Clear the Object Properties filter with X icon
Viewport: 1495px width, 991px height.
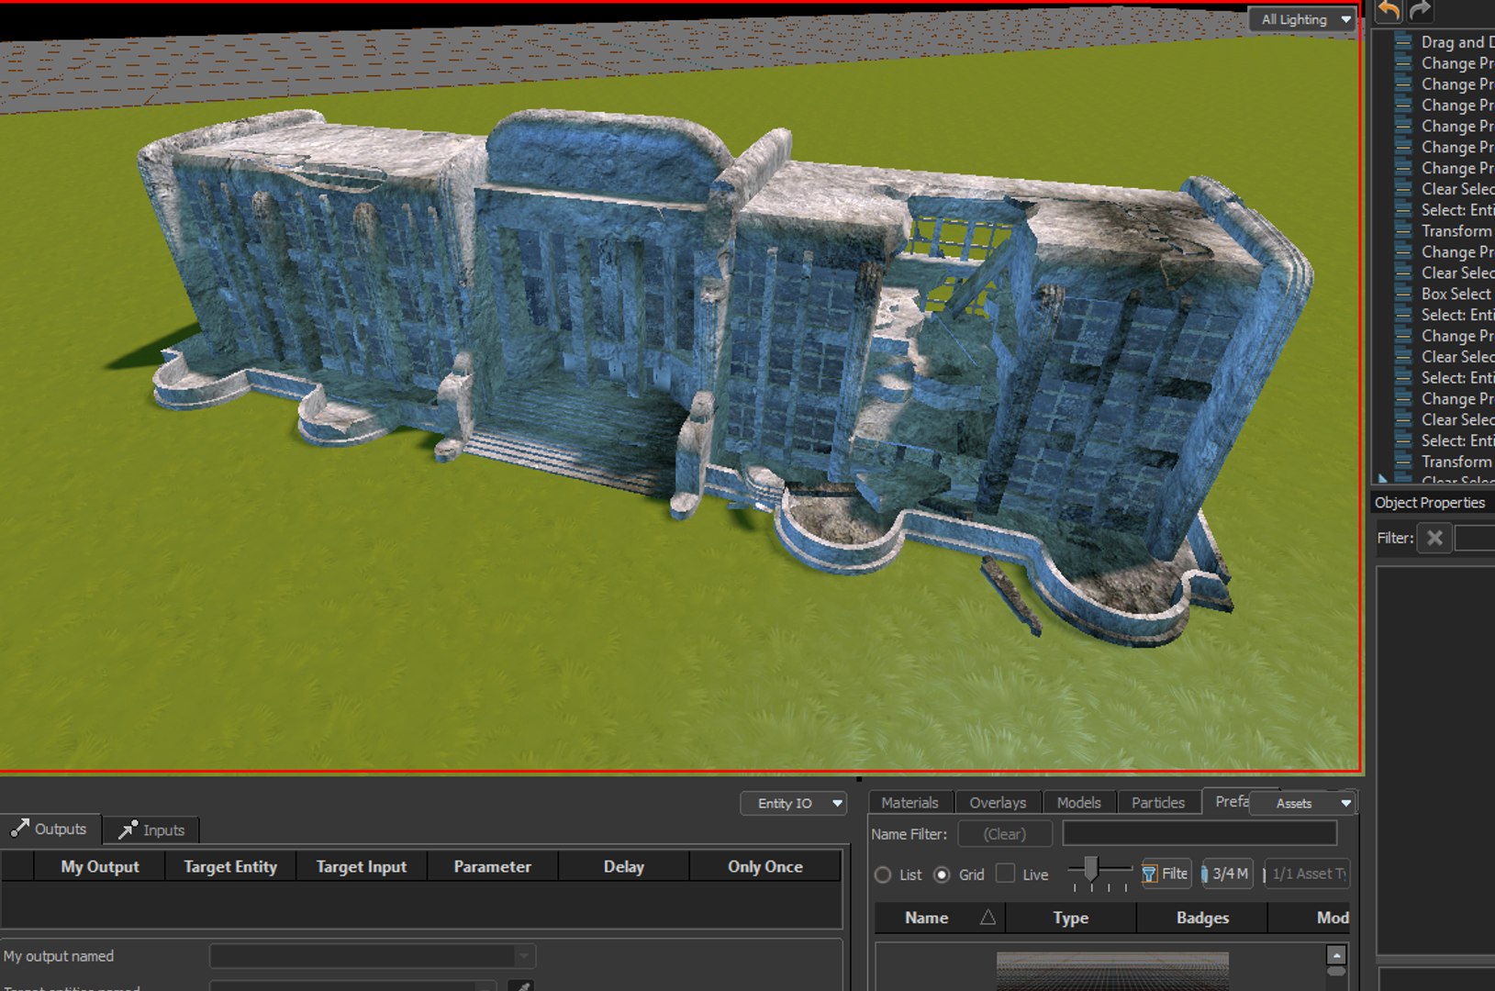1434,538
